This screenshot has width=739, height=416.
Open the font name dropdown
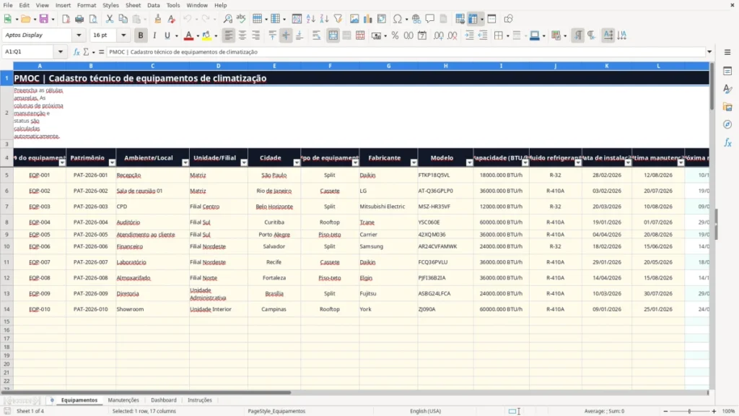(79, 35)
